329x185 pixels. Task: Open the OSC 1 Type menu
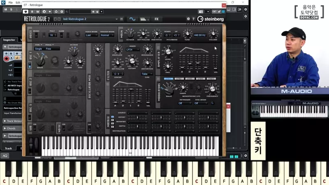click(38, 45)
